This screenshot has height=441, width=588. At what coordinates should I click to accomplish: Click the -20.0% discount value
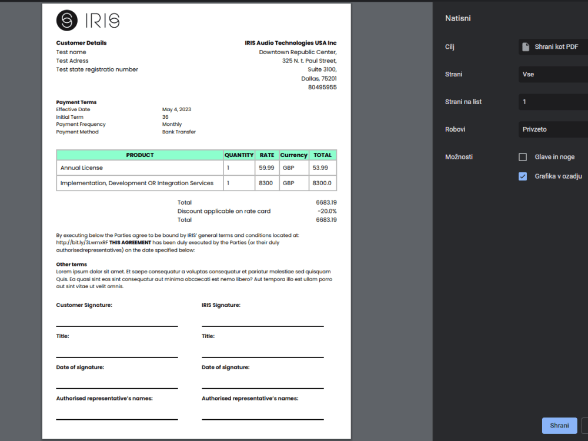tap(327, 211)
